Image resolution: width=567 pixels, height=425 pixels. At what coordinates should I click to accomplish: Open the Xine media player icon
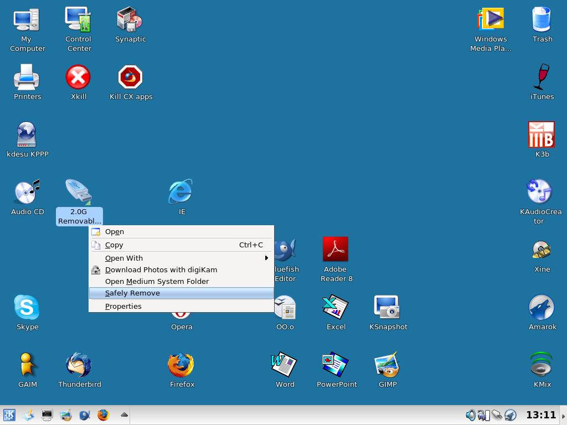pyautogui.click(x=542, y=250)
